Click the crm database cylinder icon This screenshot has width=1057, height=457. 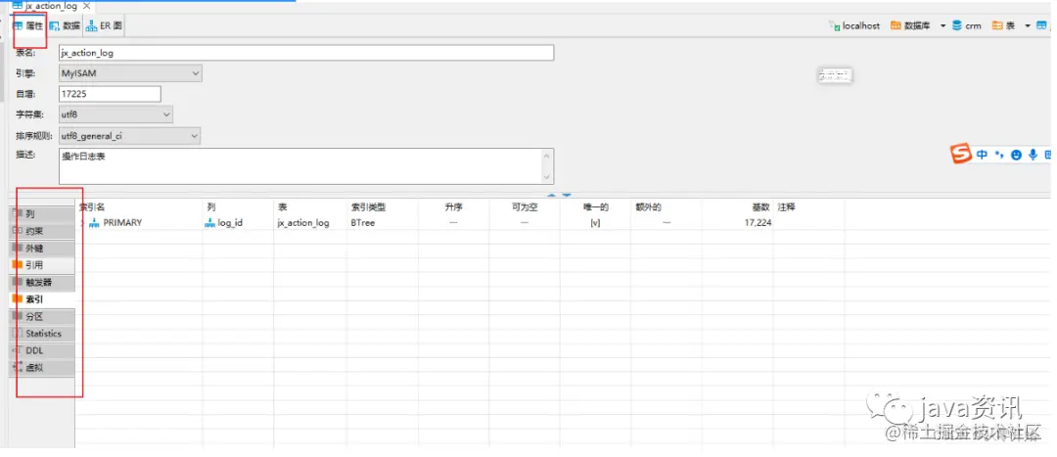(x=957, y=25)
